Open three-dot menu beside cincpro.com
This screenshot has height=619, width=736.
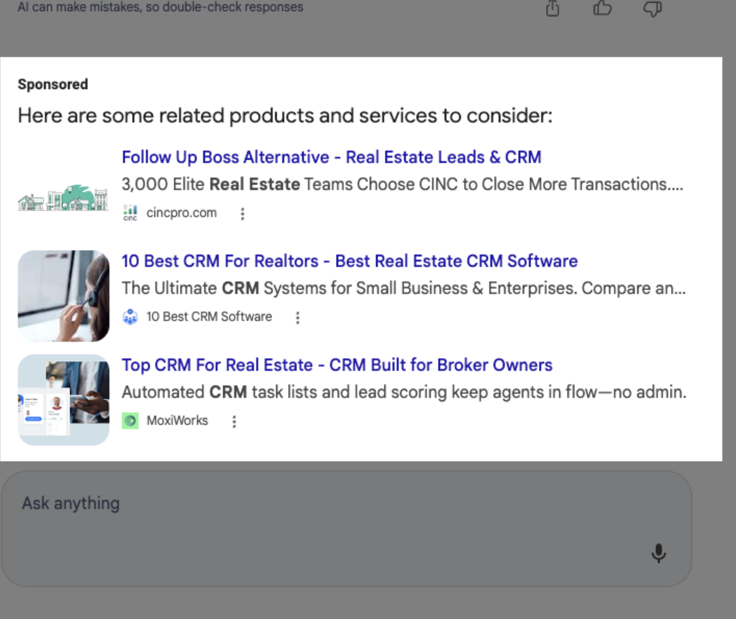[x=243, y=213]
